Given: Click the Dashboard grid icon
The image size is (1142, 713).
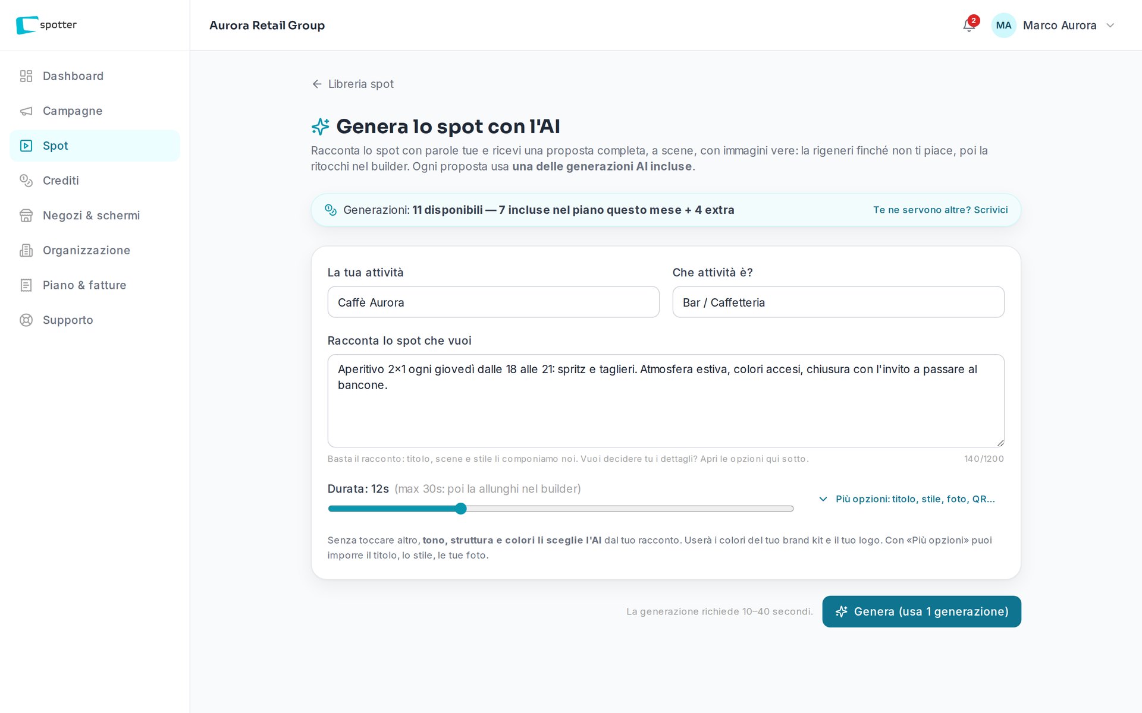Looking at the screenshot, I should pos(26,76).
